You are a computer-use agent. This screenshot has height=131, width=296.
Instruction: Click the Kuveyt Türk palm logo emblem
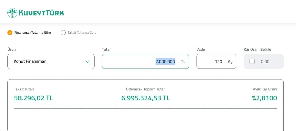(12, 13)
